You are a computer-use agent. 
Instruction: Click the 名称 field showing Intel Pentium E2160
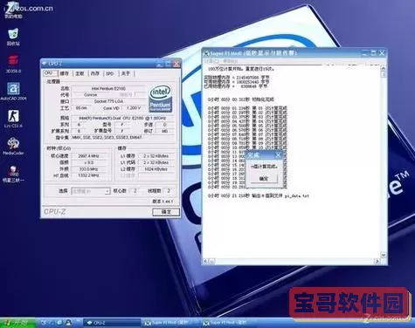(108, 88)
